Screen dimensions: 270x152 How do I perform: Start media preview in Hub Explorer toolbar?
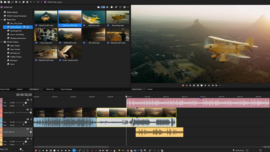pos(107,7)
